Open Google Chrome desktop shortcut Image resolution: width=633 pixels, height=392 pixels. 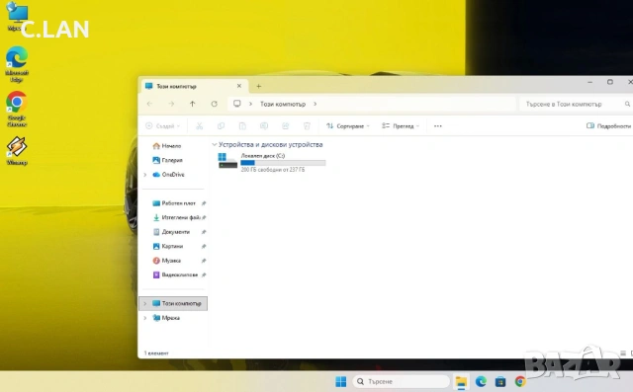tap(17, 109)
